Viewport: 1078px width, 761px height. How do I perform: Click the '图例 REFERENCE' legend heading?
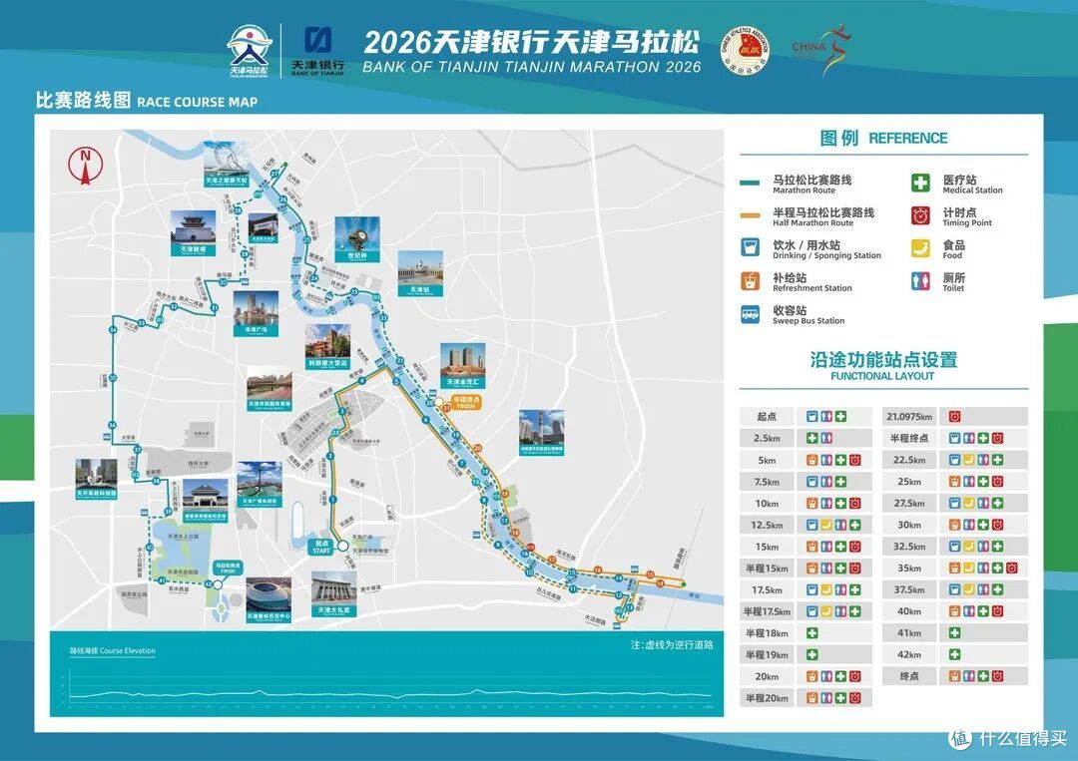click(x=883, y=138)
